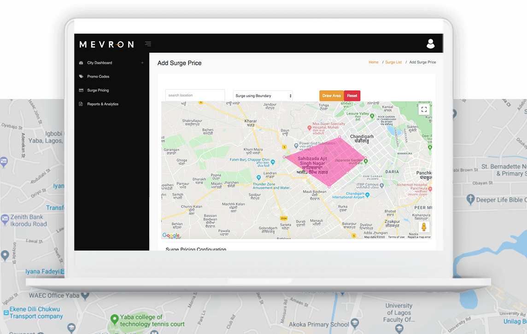
Task: Click the Google logo on the map
Action: [x=171, y=235]
